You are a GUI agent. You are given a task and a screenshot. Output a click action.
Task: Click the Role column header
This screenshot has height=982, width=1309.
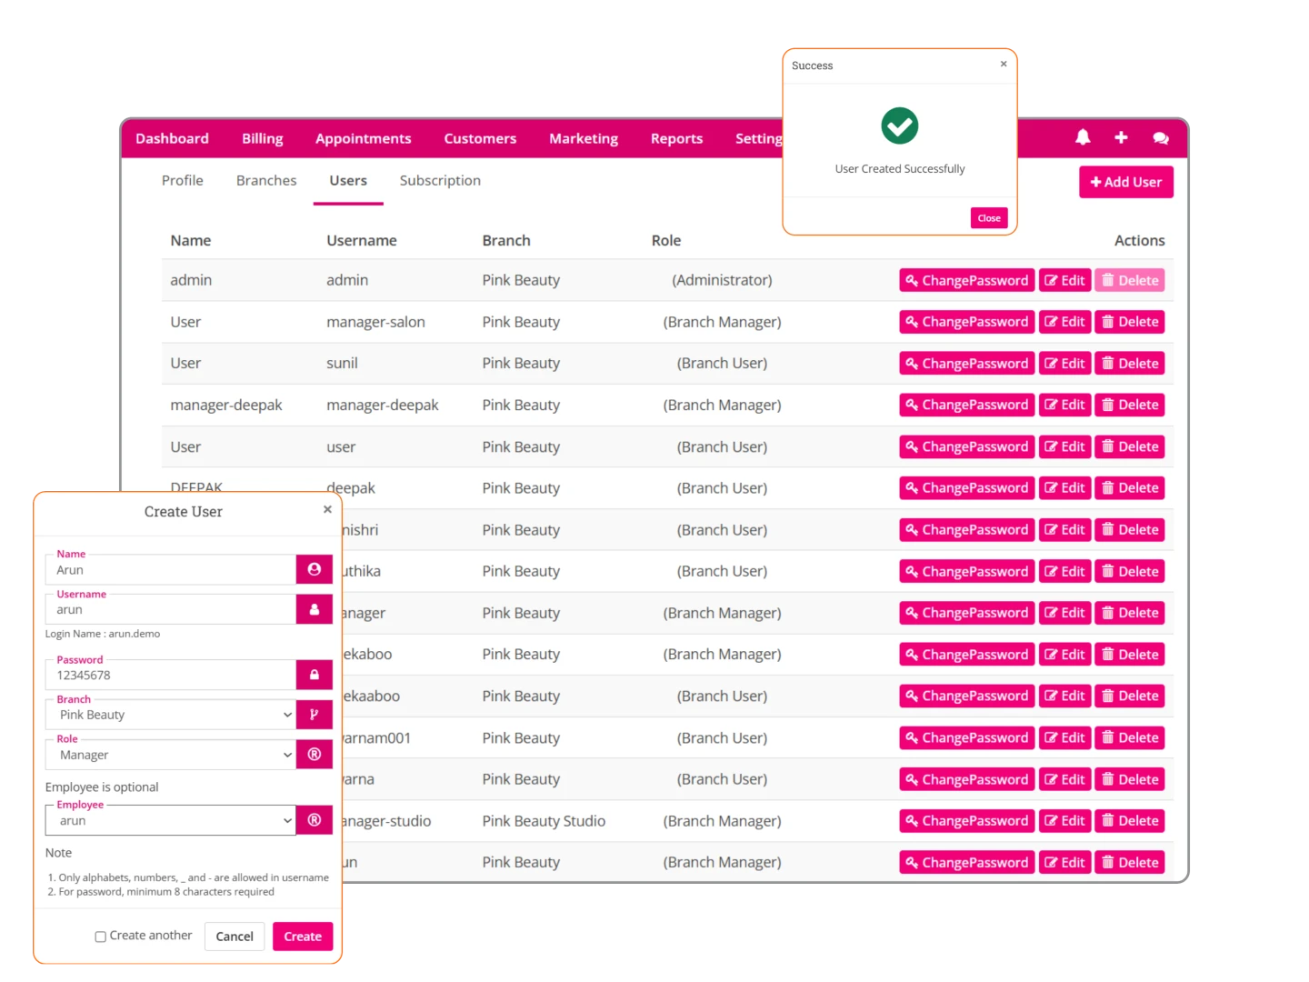click(x=666, y=240)
